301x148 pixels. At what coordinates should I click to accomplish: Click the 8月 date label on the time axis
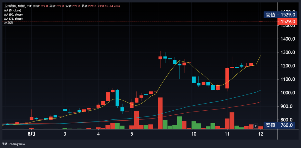[x=31, y=134]
